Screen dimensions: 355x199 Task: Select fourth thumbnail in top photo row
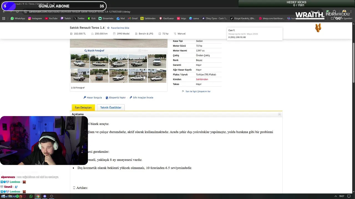[138, 61]
